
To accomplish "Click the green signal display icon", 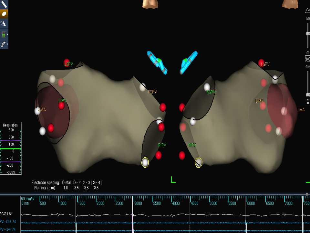I will pyautogui.click(x=3, y=34).
